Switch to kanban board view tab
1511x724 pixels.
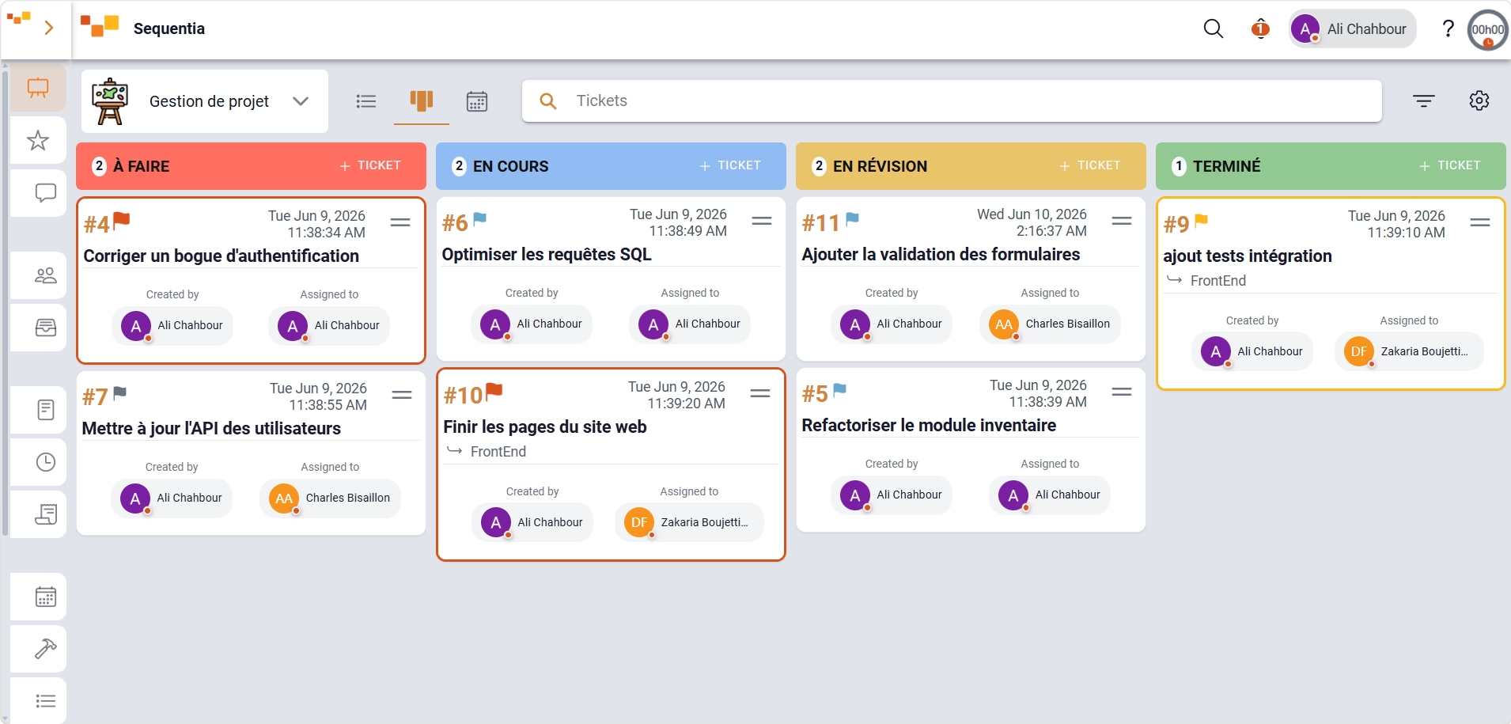pos(422,101)
